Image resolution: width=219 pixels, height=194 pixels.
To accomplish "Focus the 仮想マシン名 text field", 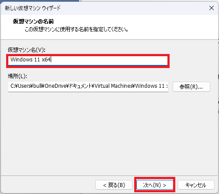I will pyautogui.click(x=88, y=61).
